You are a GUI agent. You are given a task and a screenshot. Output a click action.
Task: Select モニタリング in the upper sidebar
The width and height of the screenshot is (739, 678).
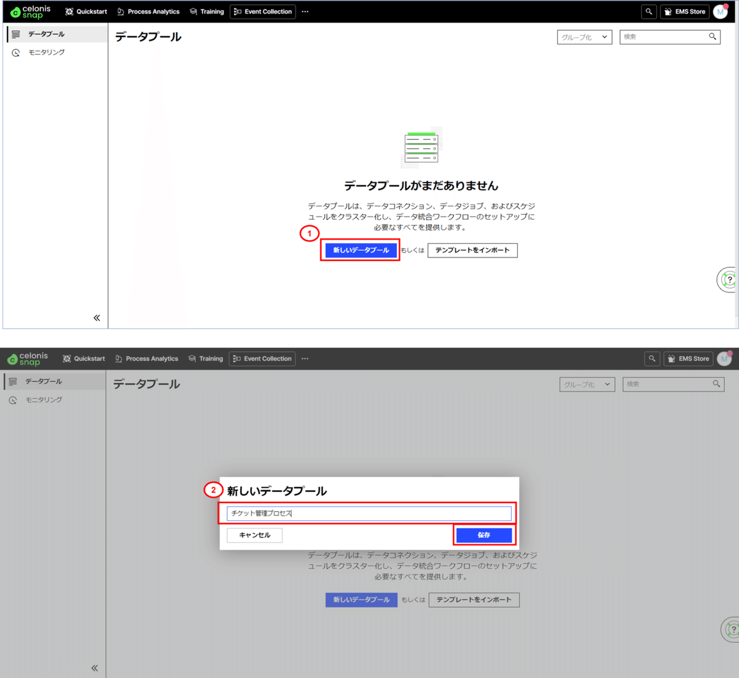(46, 52)
